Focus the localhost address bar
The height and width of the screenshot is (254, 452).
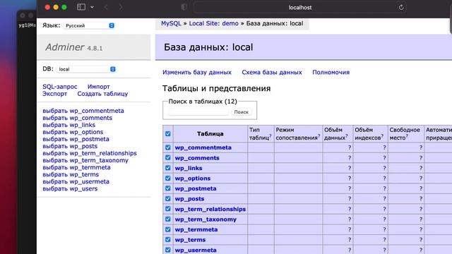point(299,8)
